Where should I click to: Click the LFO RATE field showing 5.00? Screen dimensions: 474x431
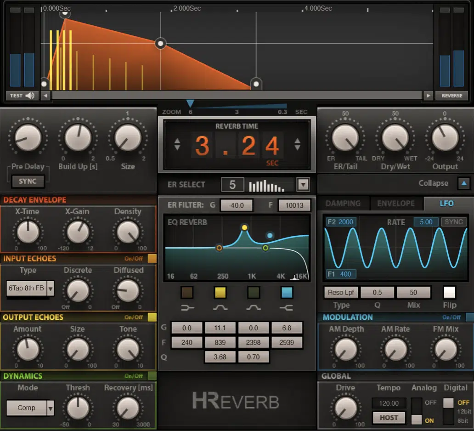point(426,221)
